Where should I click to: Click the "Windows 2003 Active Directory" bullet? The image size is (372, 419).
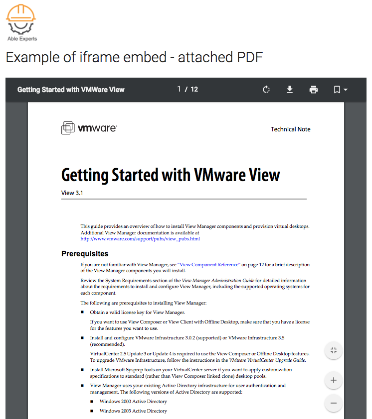133,411
